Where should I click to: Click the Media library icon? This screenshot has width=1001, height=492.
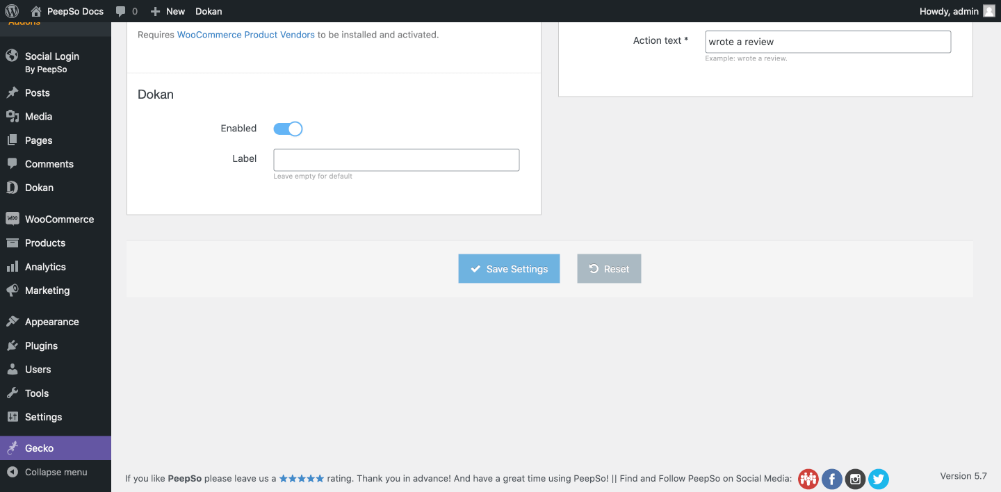point(12,116)
